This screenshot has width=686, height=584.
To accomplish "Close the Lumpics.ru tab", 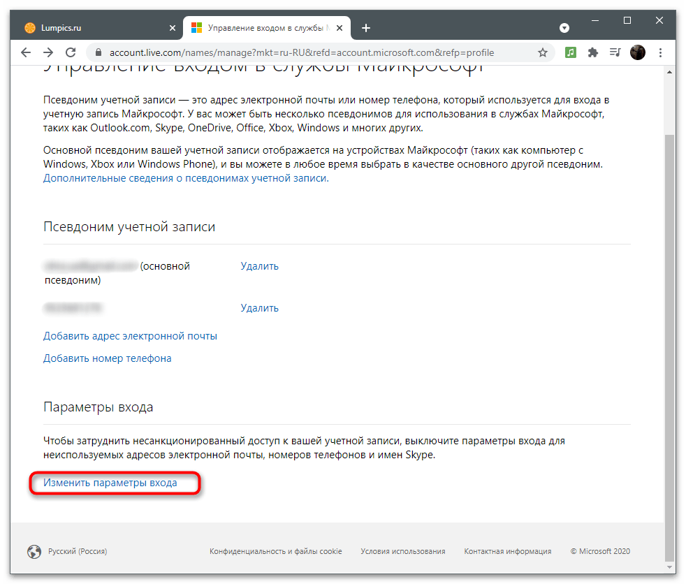I will pyautogui.click(x=173, y=28).
